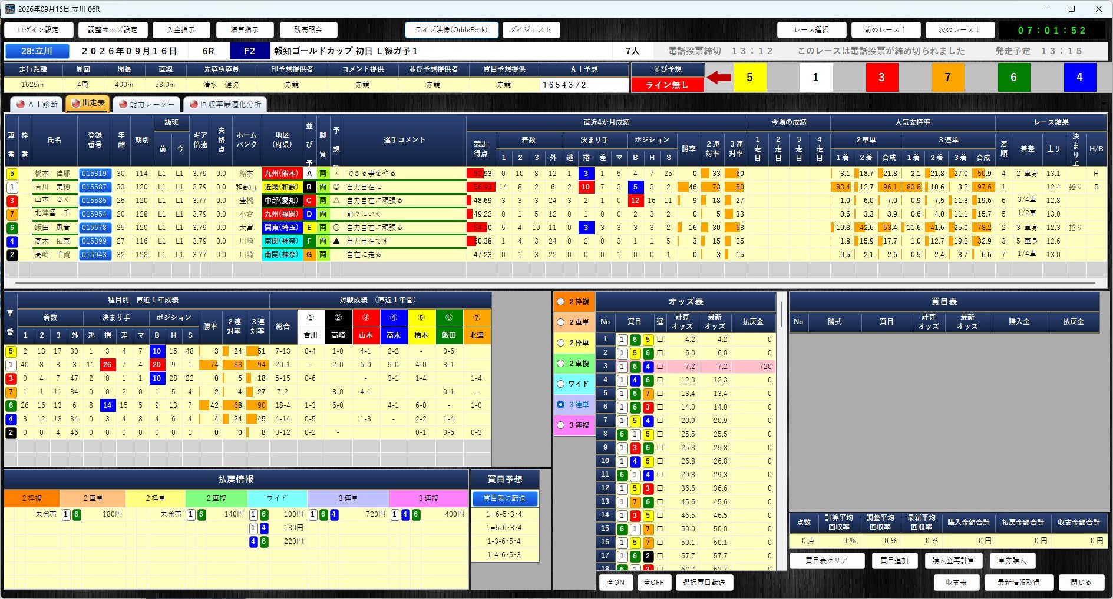Click the 全ON button
The height and width of the screenshot is (599, 1113).
[x=616, y=583]
